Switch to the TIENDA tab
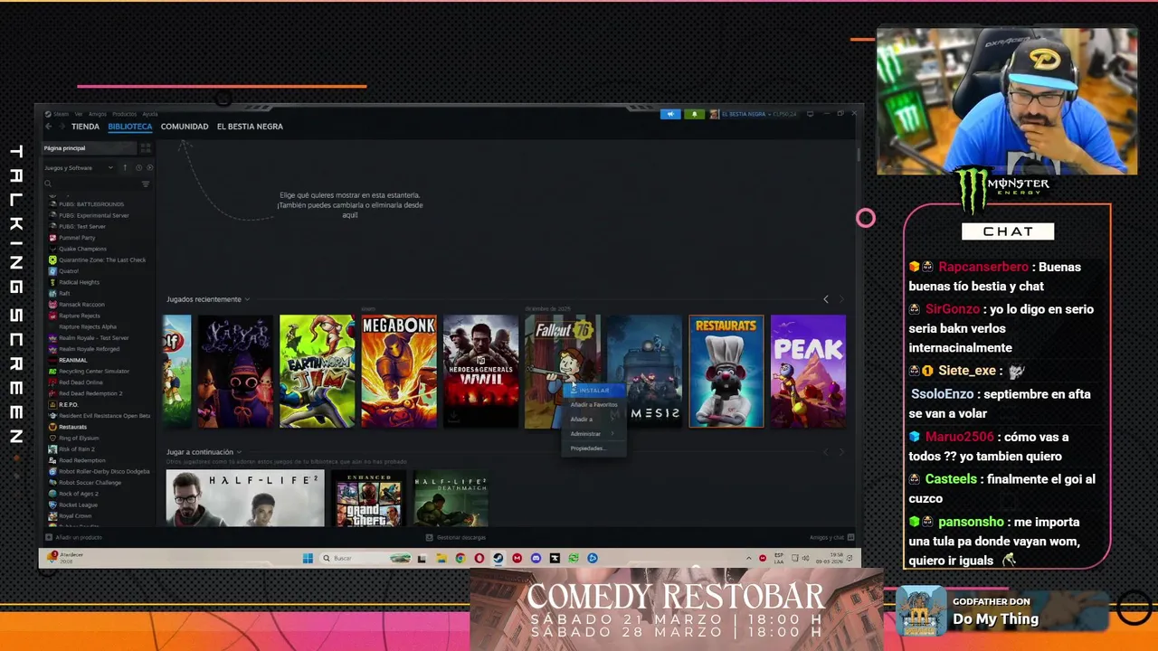This screenshot has width=1158, height=651. [86, 127]
